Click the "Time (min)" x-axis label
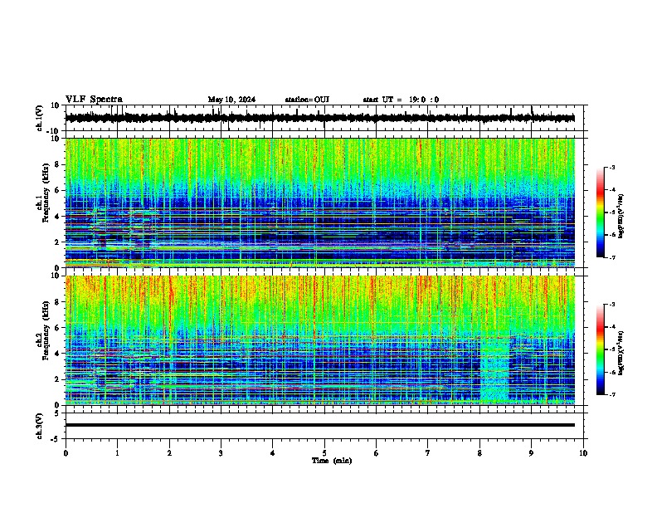 [x=332, y=461]
